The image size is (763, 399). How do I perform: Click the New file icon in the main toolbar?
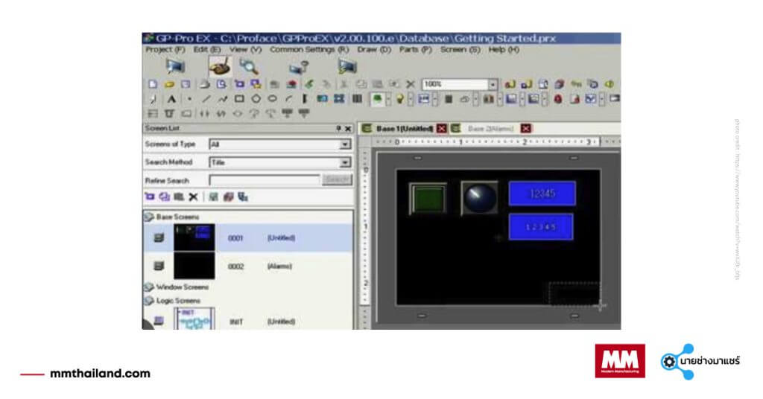[151, 84]
